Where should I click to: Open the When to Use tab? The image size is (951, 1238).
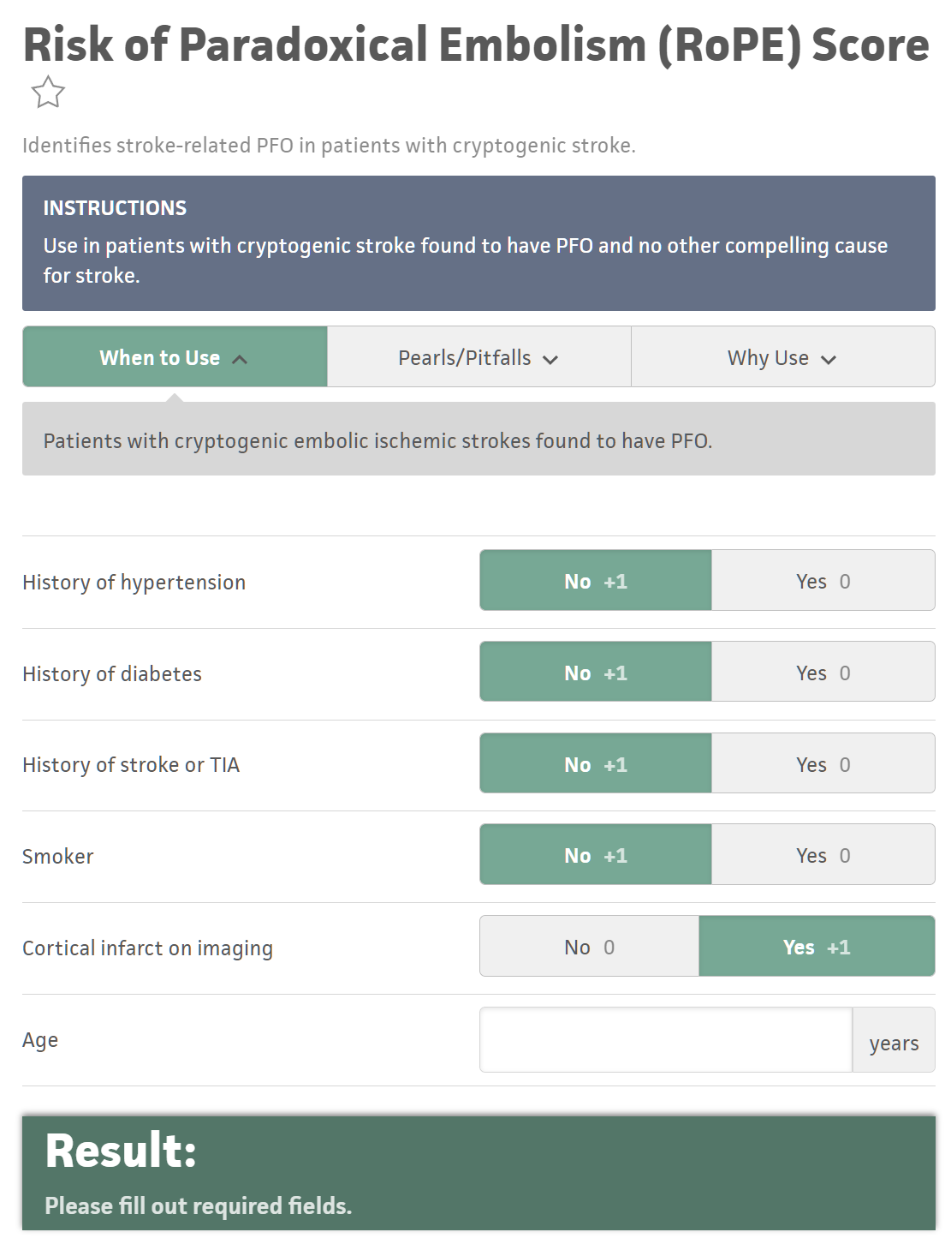175,357
